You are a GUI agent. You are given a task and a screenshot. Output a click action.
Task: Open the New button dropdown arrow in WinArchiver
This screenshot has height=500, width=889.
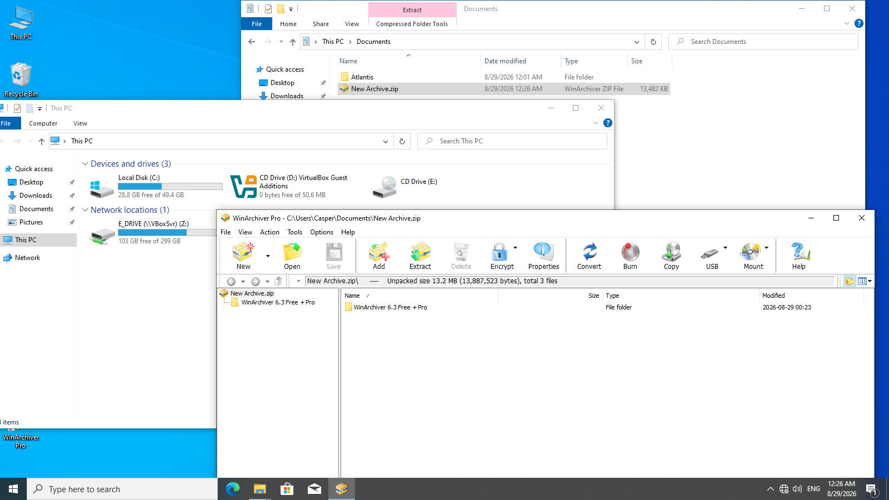268,256
